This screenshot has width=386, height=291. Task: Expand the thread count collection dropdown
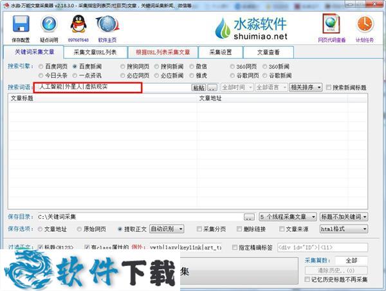click(288, 217)
